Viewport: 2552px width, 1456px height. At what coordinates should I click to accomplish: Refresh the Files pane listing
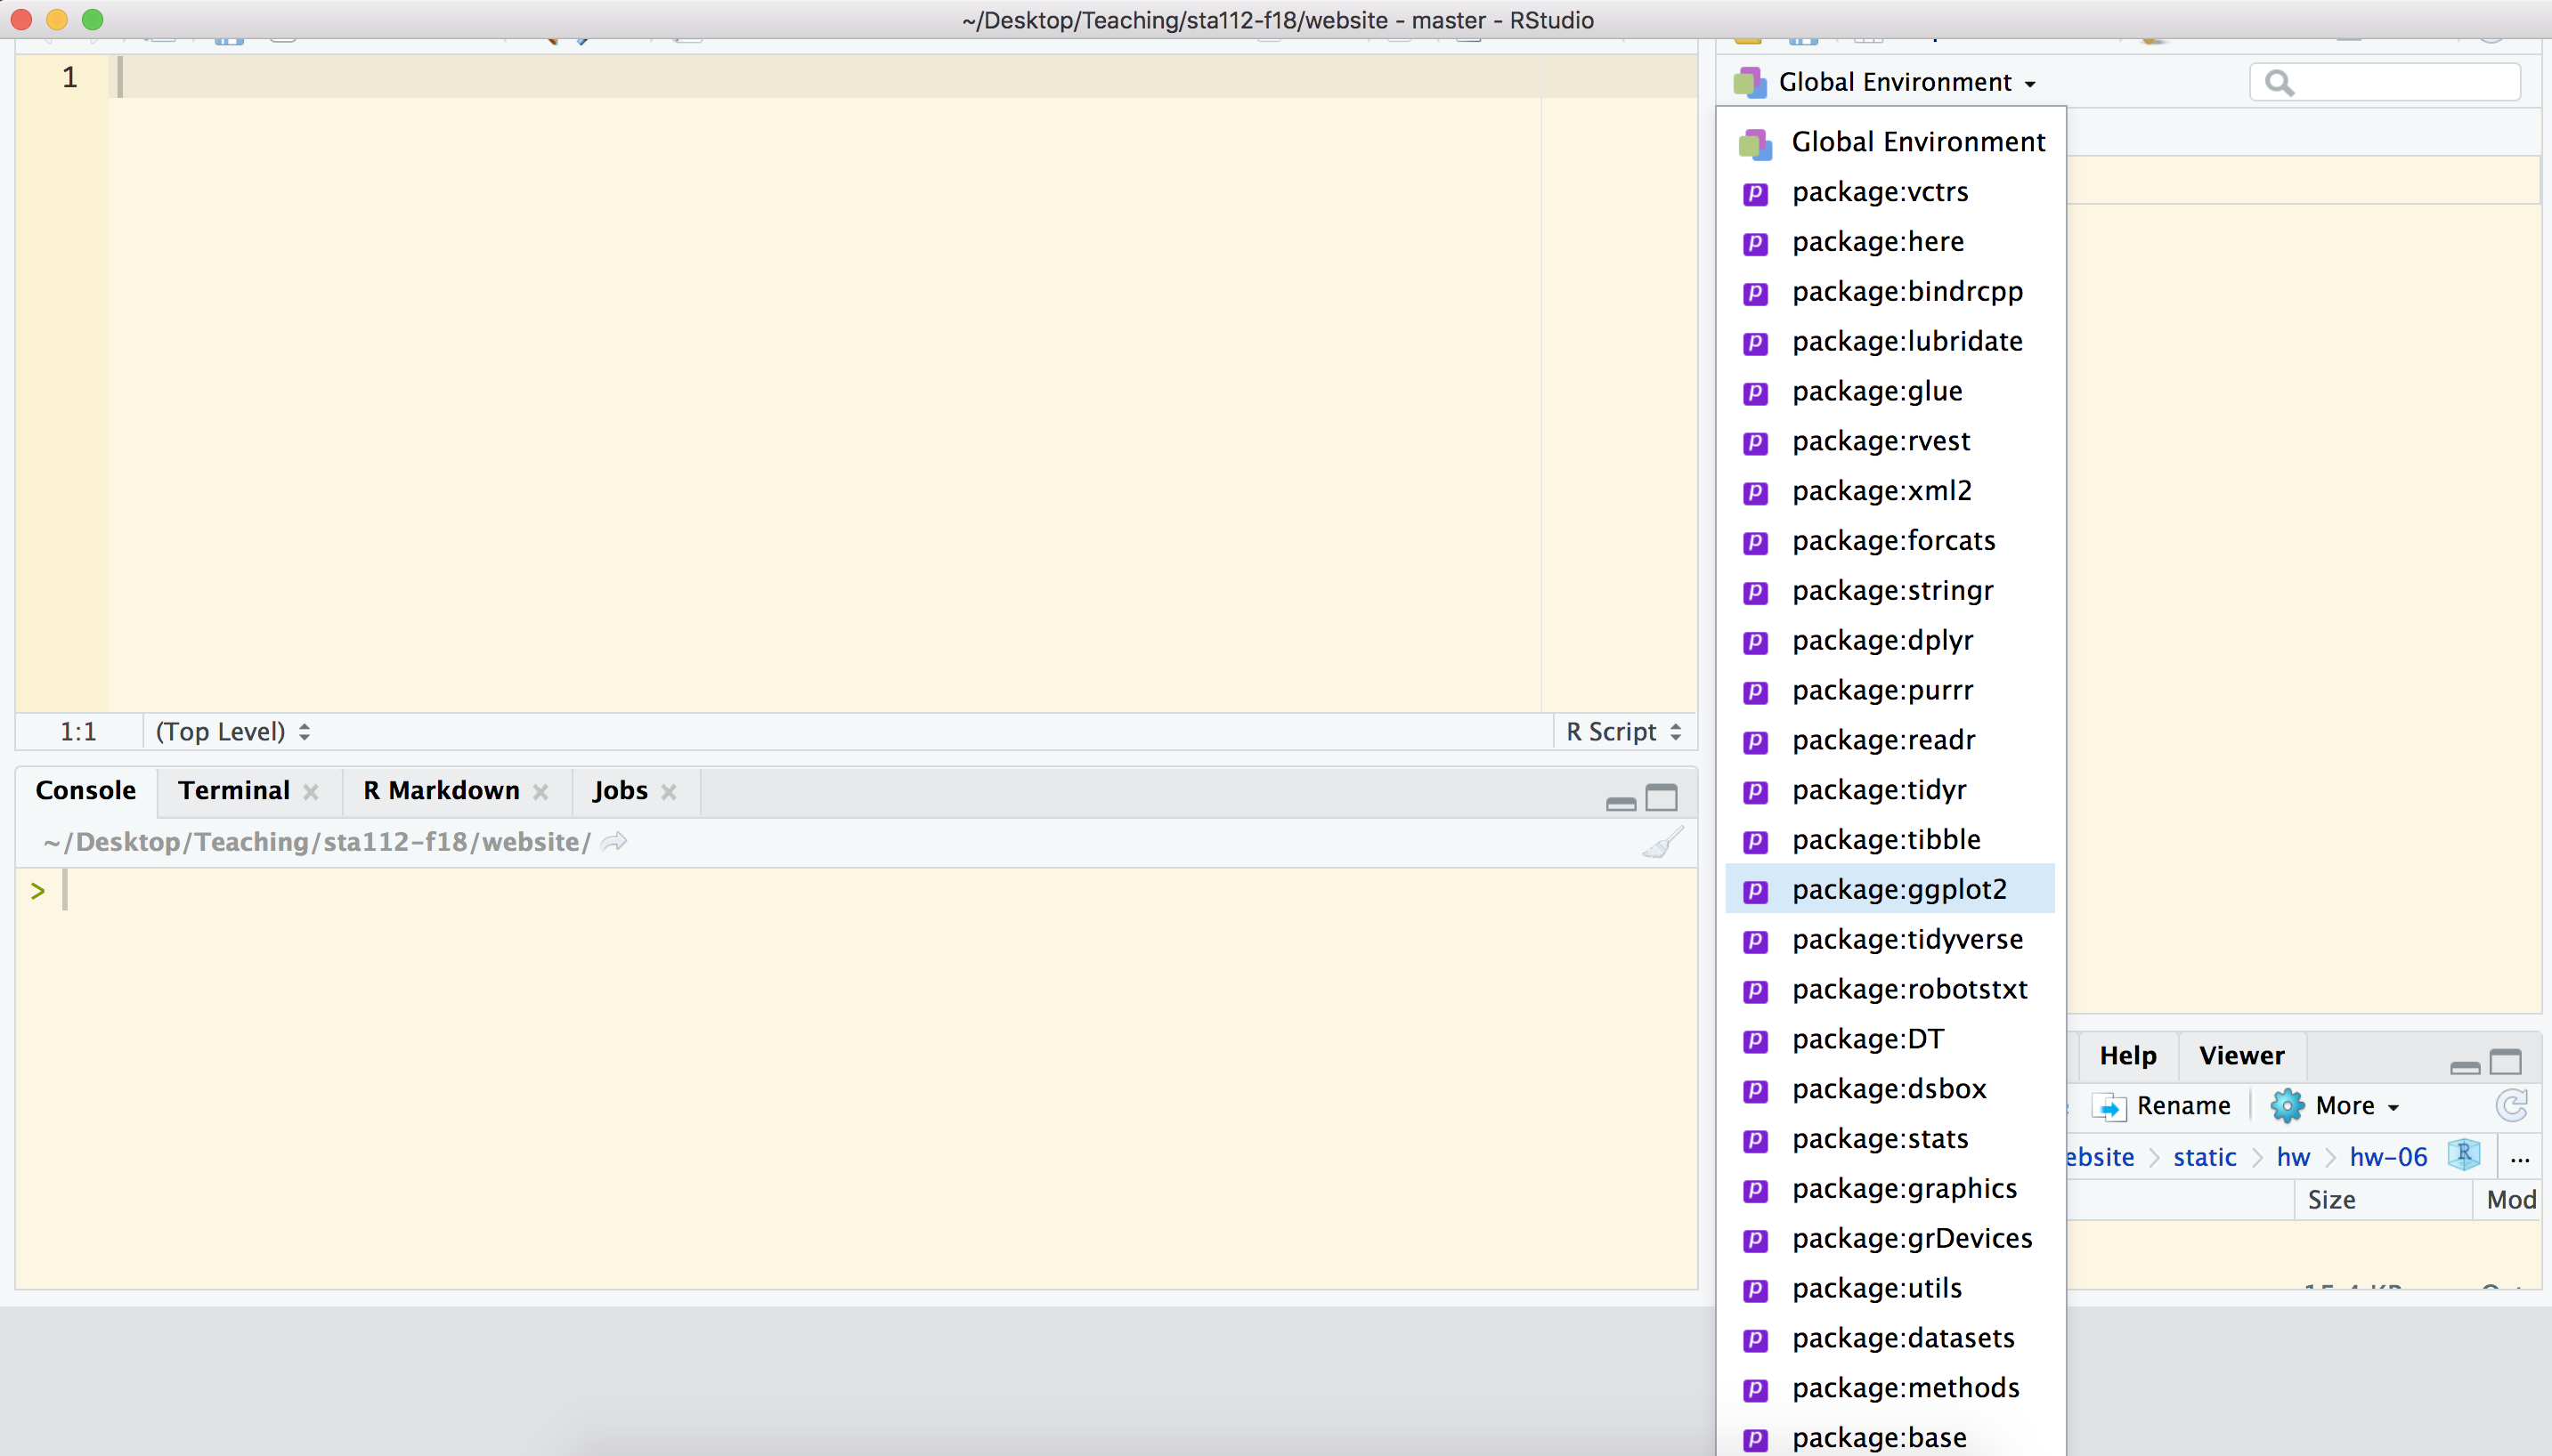[x=2514, y=1105]
